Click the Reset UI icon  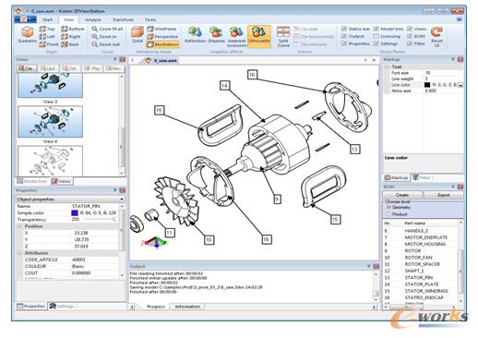(436, 32)
